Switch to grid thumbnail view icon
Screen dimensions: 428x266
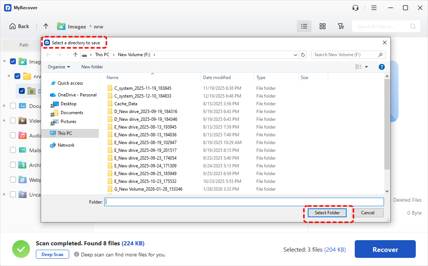323,26
